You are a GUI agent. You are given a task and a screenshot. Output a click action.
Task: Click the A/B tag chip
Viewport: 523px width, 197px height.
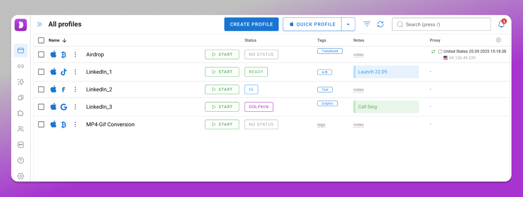(x=325, y=72)
